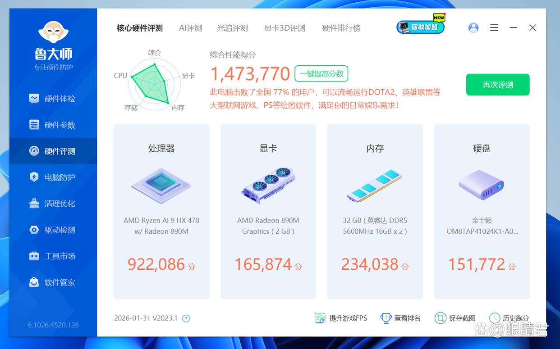560x349 pixels.
Task: Switch to the AI评测 tab
Action: pyautogui.click(x=190, y=28)
